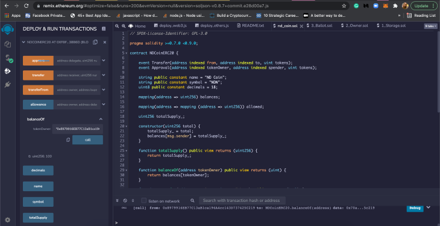
Task: Fold the totalSupply function code block
Action: pos(127,150)
